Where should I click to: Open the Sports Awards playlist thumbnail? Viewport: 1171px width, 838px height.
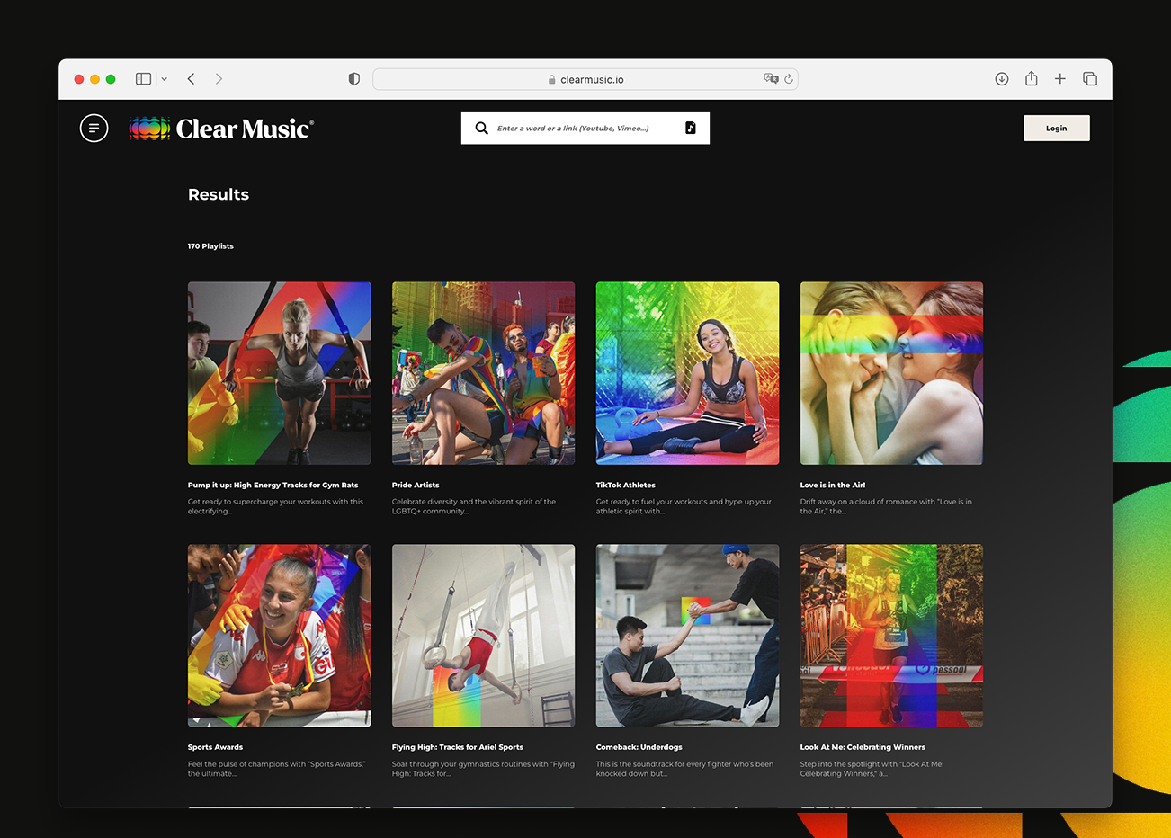[280, 636]
